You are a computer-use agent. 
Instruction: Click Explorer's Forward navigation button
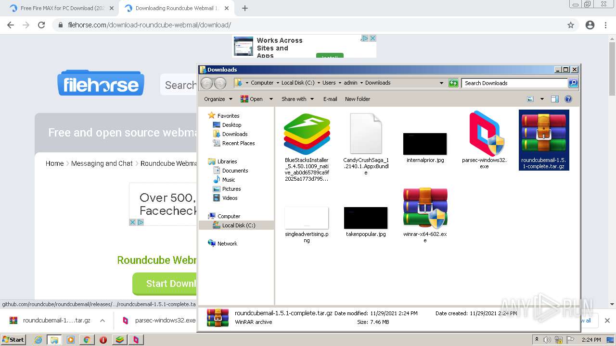click(220, 83)
